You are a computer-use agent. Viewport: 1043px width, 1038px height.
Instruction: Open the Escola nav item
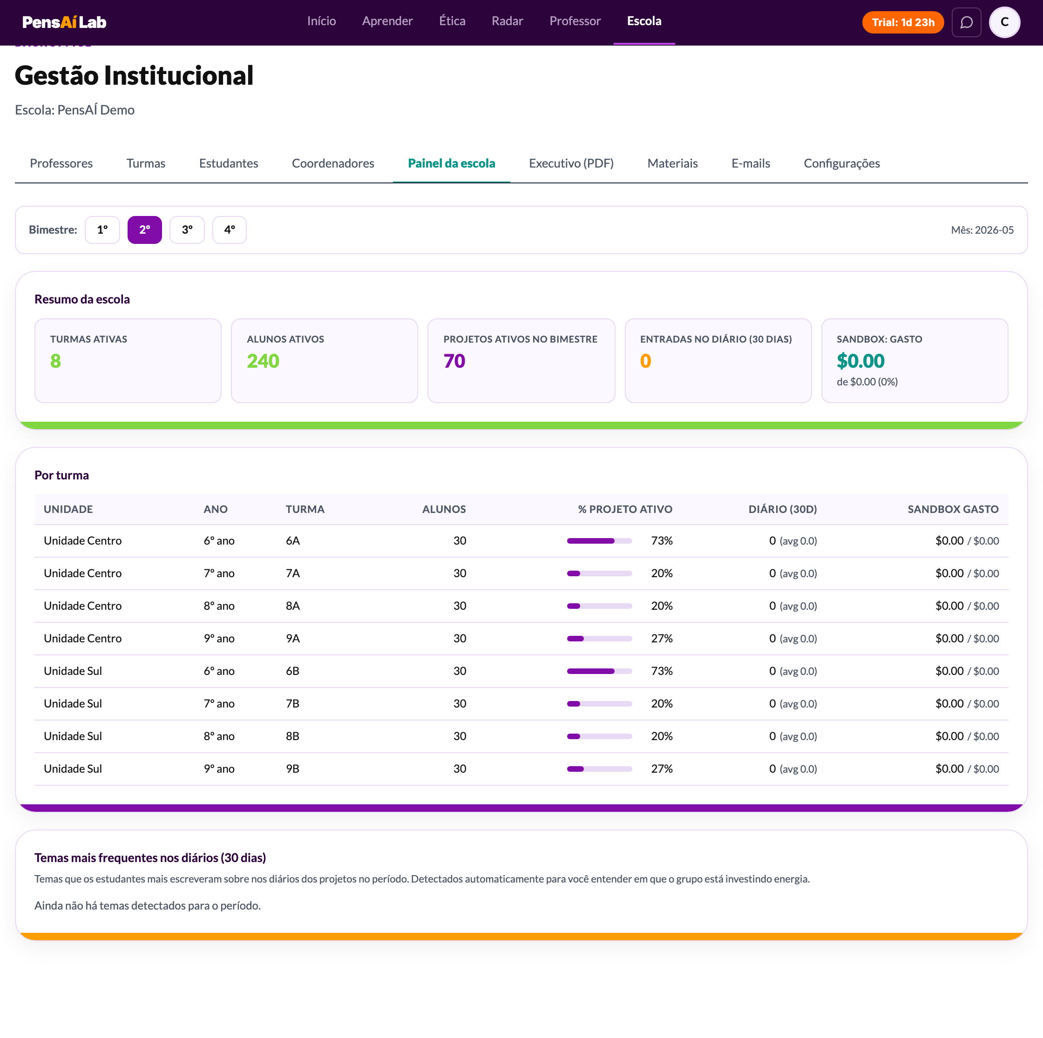point(644,21)
